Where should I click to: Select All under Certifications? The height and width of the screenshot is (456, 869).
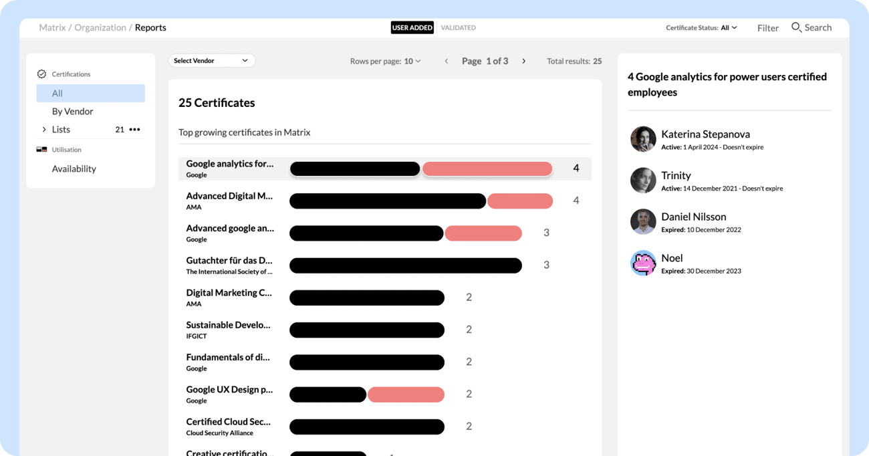pos(91,94)
